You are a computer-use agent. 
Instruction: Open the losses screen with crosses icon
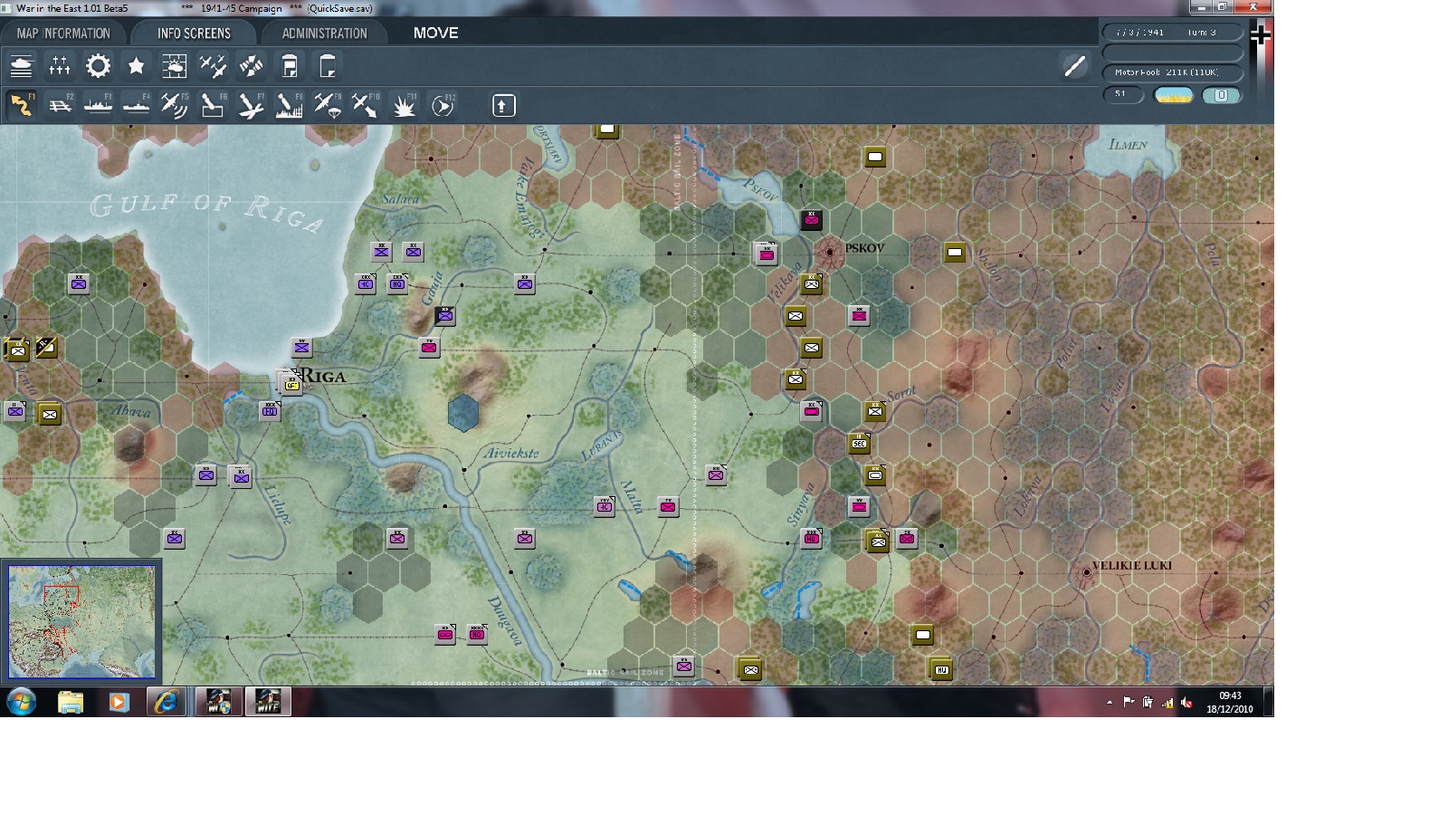(60, 66)
